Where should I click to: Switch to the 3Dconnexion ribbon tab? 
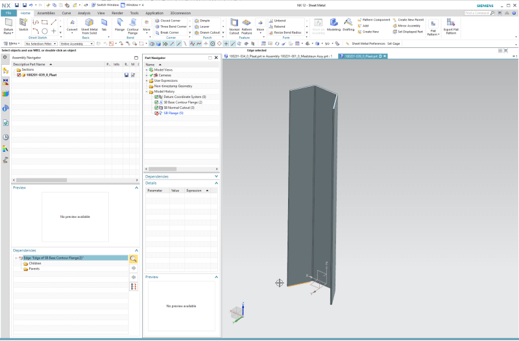(x=180, y=13)
